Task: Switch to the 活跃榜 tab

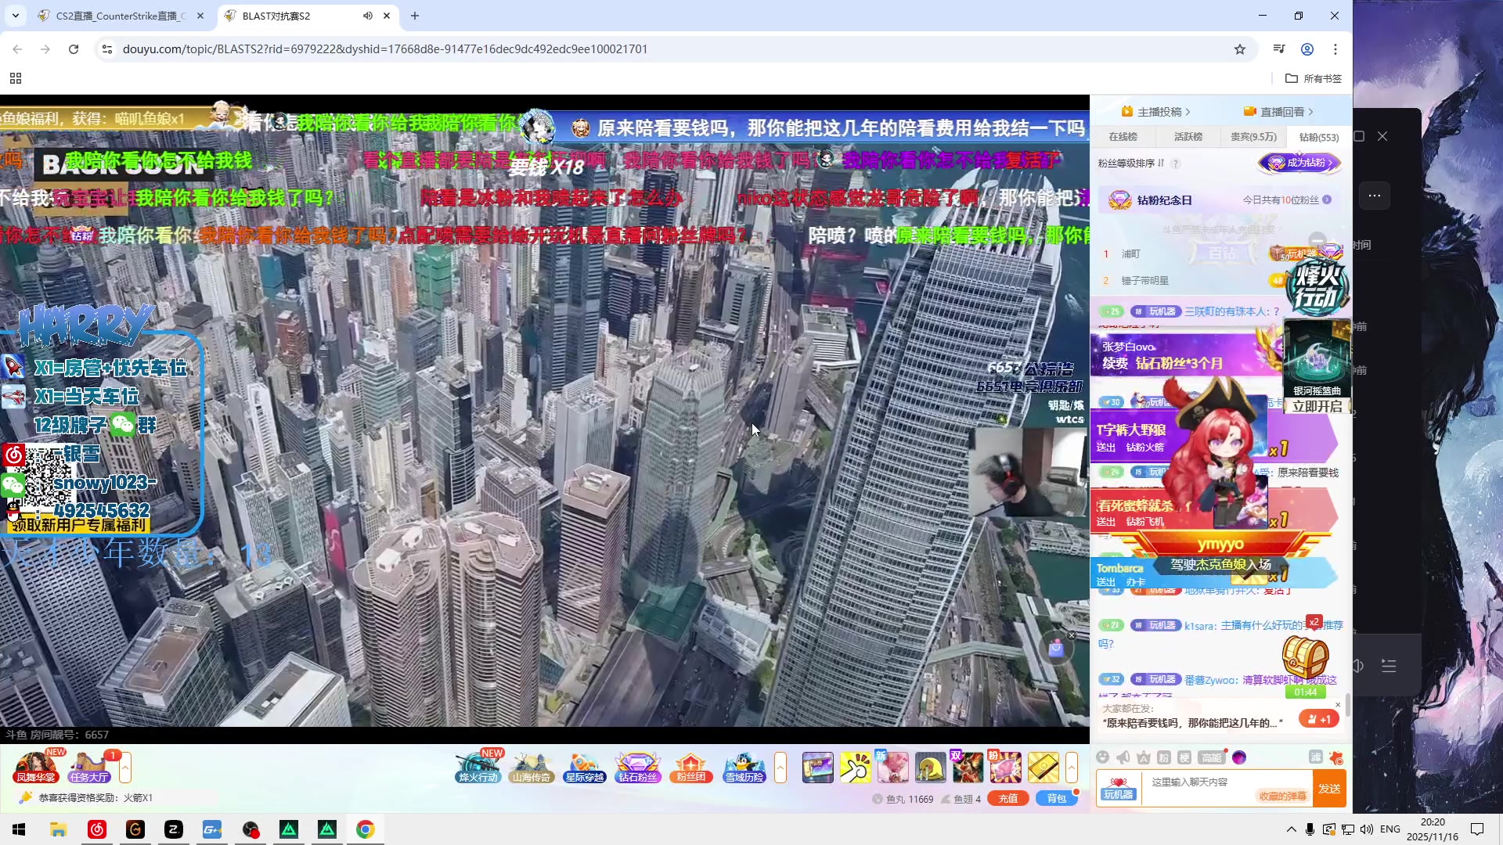Action: [1188, 137]
